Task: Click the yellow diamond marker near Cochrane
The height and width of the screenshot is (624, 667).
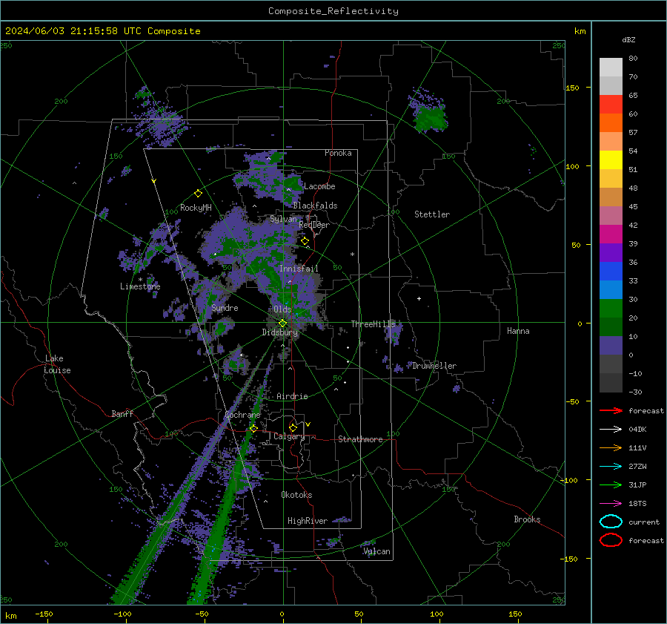Action: [254, 428]
